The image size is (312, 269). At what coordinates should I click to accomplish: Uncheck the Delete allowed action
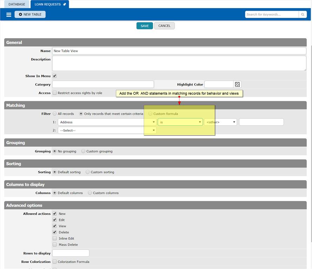[55, 232]
